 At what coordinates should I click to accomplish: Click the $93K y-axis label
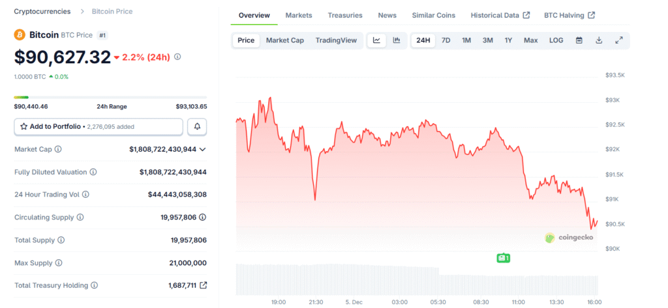pos(612,100)
